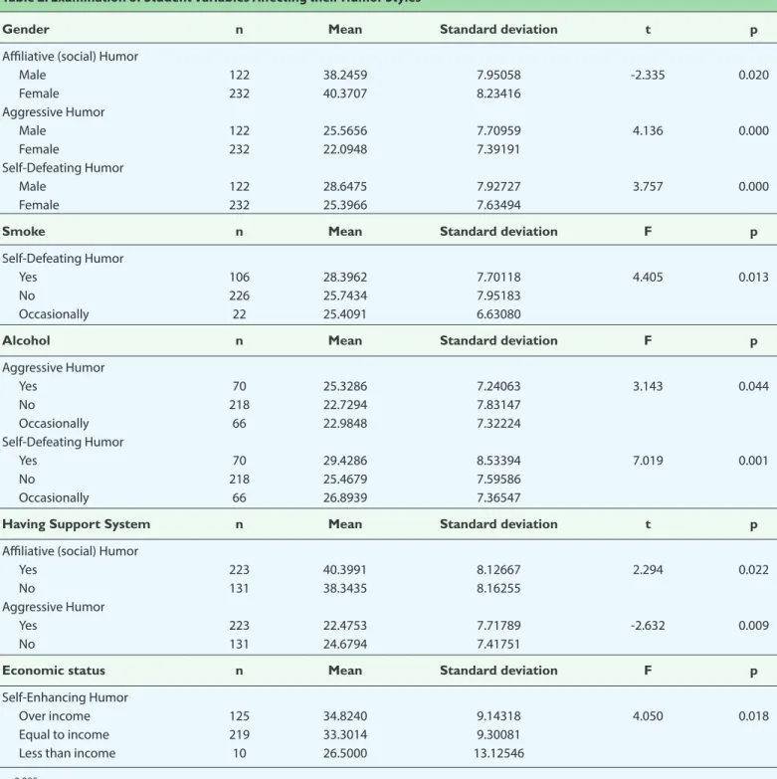Select the p value 0.018
The width and height of the screenshot is (777, 779).
[x=754, y=716]
